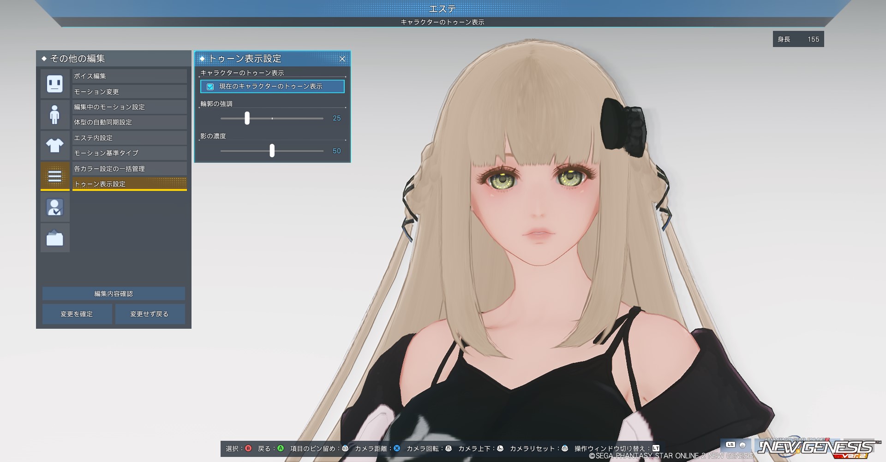This screenshot has height=462, width=886.
Task: Click 編集内容確認 button
Action: point(114,294)
